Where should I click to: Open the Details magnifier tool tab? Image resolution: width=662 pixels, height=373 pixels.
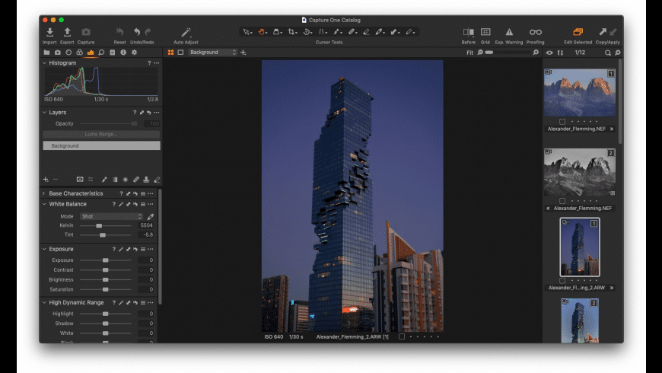pos(101,53)
